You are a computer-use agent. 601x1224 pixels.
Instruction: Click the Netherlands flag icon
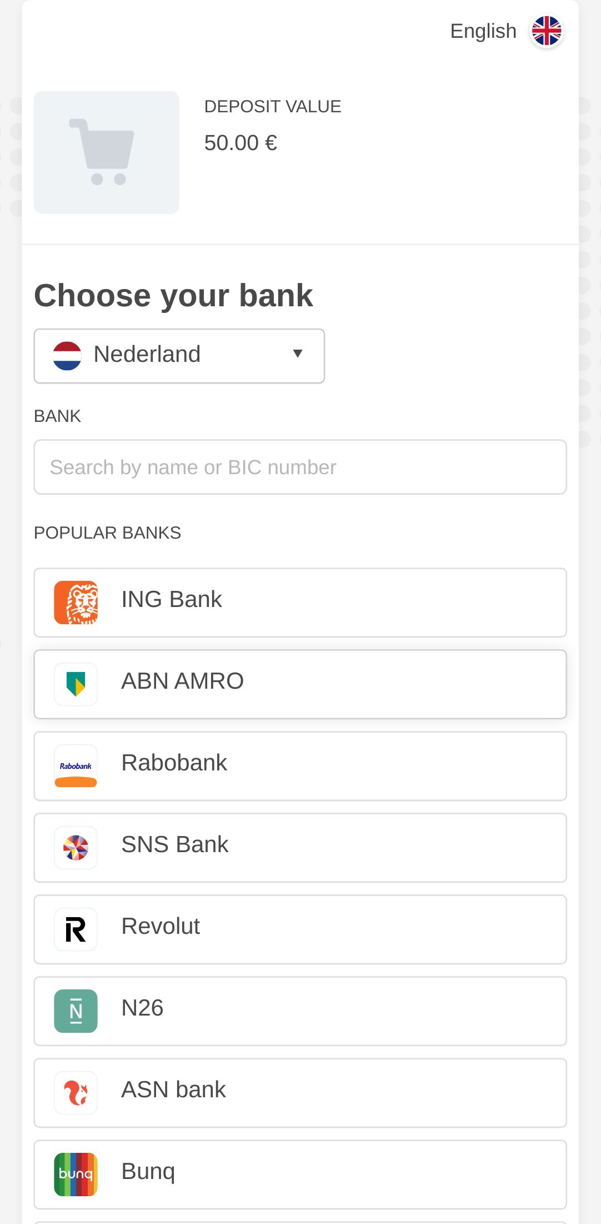tap(67, 356)
